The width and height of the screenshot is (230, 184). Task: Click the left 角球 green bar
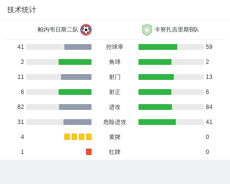click(75, 62)
